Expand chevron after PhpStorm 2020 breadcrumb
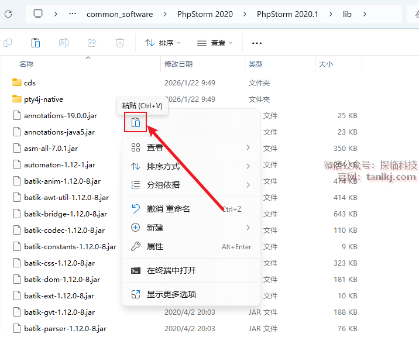The image size is (419, 337). (245, 14)
